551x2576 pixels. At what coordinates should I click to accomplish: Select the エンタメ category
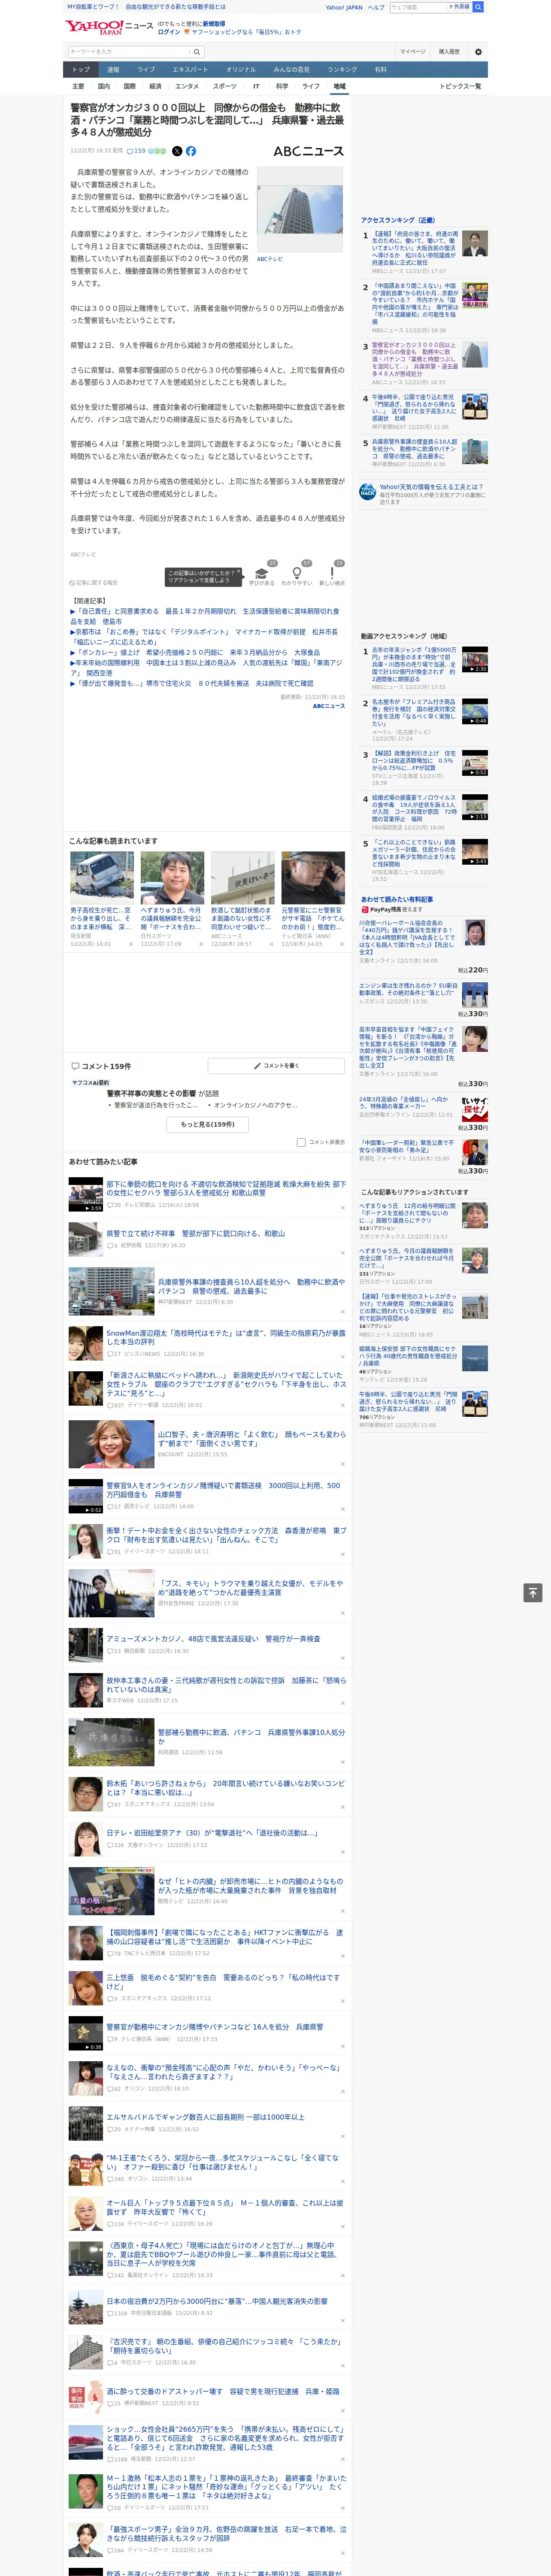(x=187, y=86)
